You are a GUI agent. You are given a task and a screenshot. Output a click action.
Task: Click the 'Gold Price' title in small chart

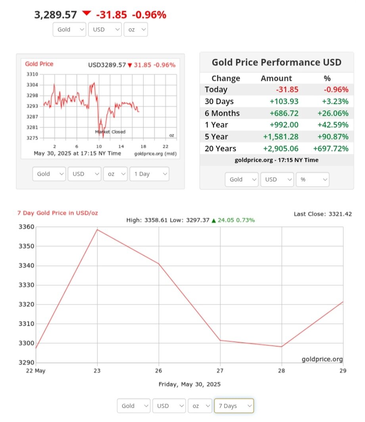[x=39, y=64]
